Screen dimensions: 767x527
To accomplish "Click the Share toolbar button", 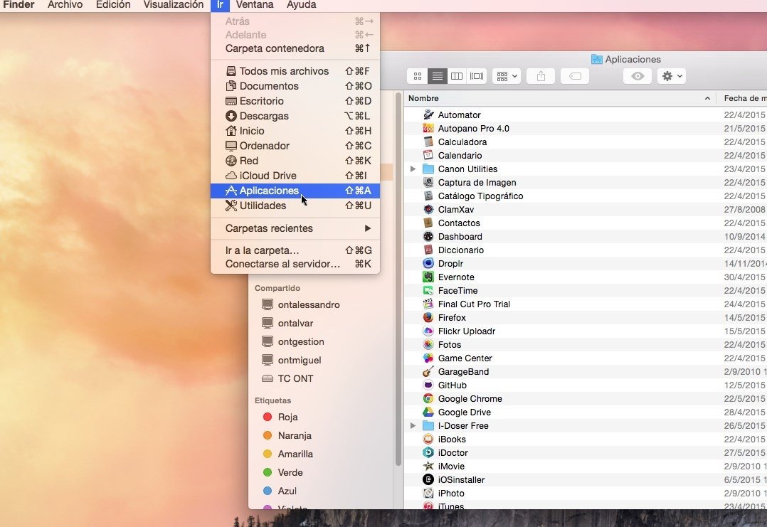I will point(541,76).
